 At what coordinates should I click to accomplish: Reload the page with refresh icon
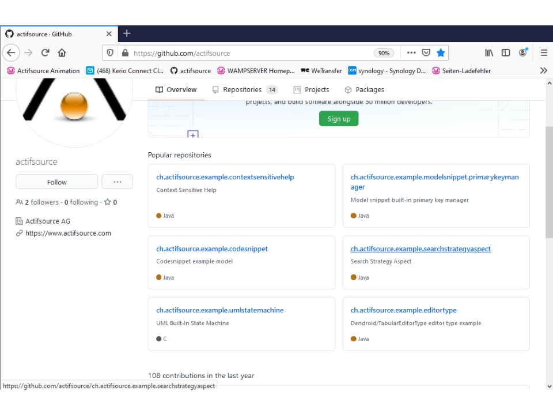[x=45, y=53]
